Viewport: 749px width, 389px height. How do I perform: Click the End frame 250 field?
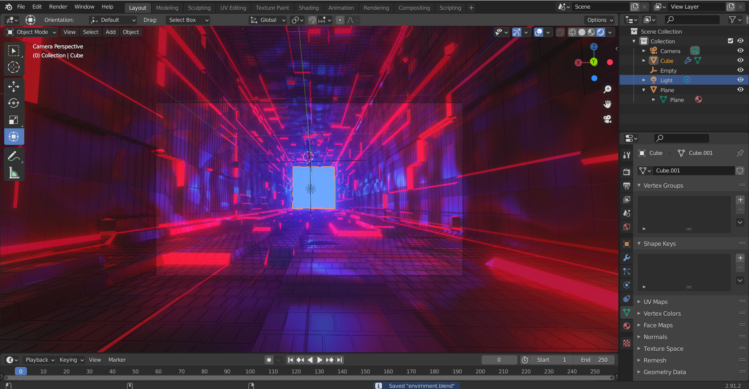(594, 360)
